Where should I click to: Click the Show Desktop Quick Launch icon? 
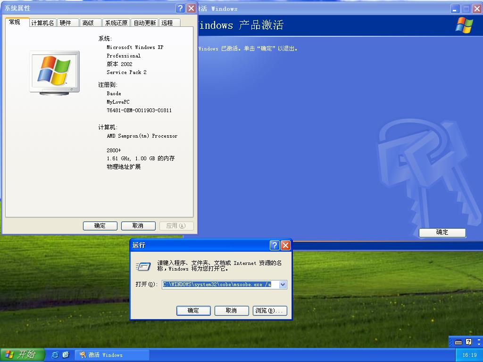click(x=66, y=354)
